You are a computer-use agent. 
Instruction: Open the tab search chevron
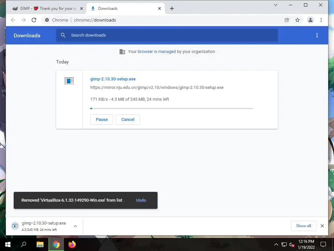pos(275,5)
